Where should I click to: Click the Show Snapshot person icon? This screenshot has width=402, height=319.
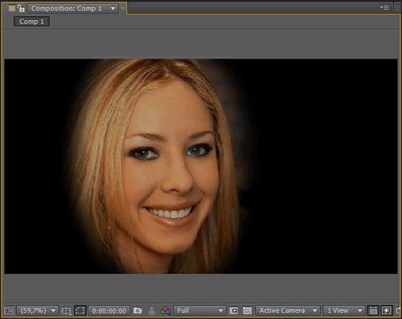[152, 310]
